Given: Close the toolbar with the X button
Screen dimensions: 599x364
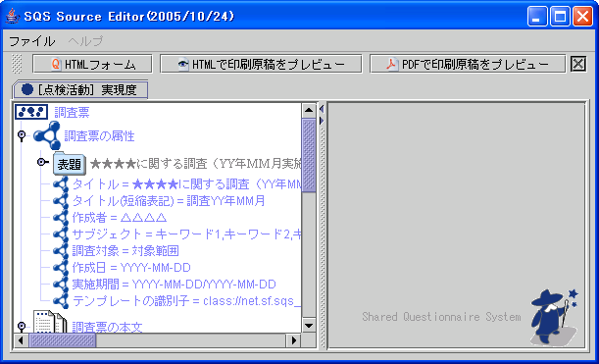Looking at the screenshot, I should (578, 64).
